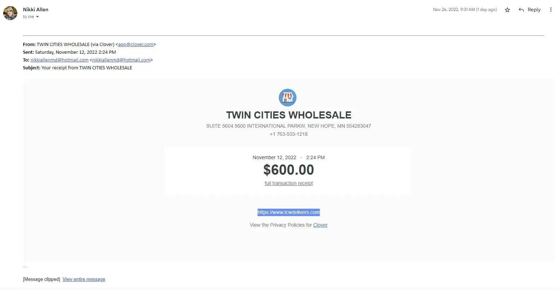The width and height of the screenshot is (559, 290).
Task: Click the Nikki Allen sender name
Action: (36, 10)
